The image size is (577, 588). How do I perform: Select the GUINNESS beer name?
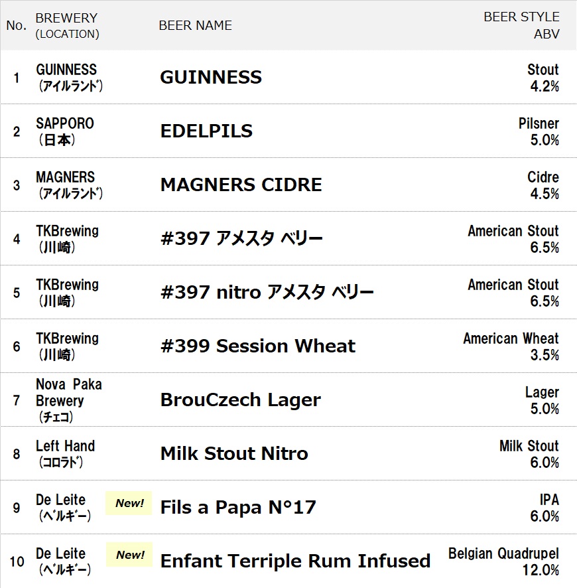point(211,77)
